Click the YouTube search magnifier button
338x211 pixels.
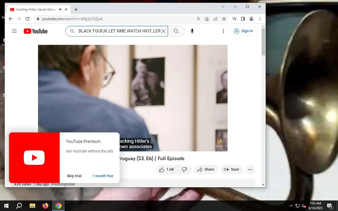click(x=176, y=31)
